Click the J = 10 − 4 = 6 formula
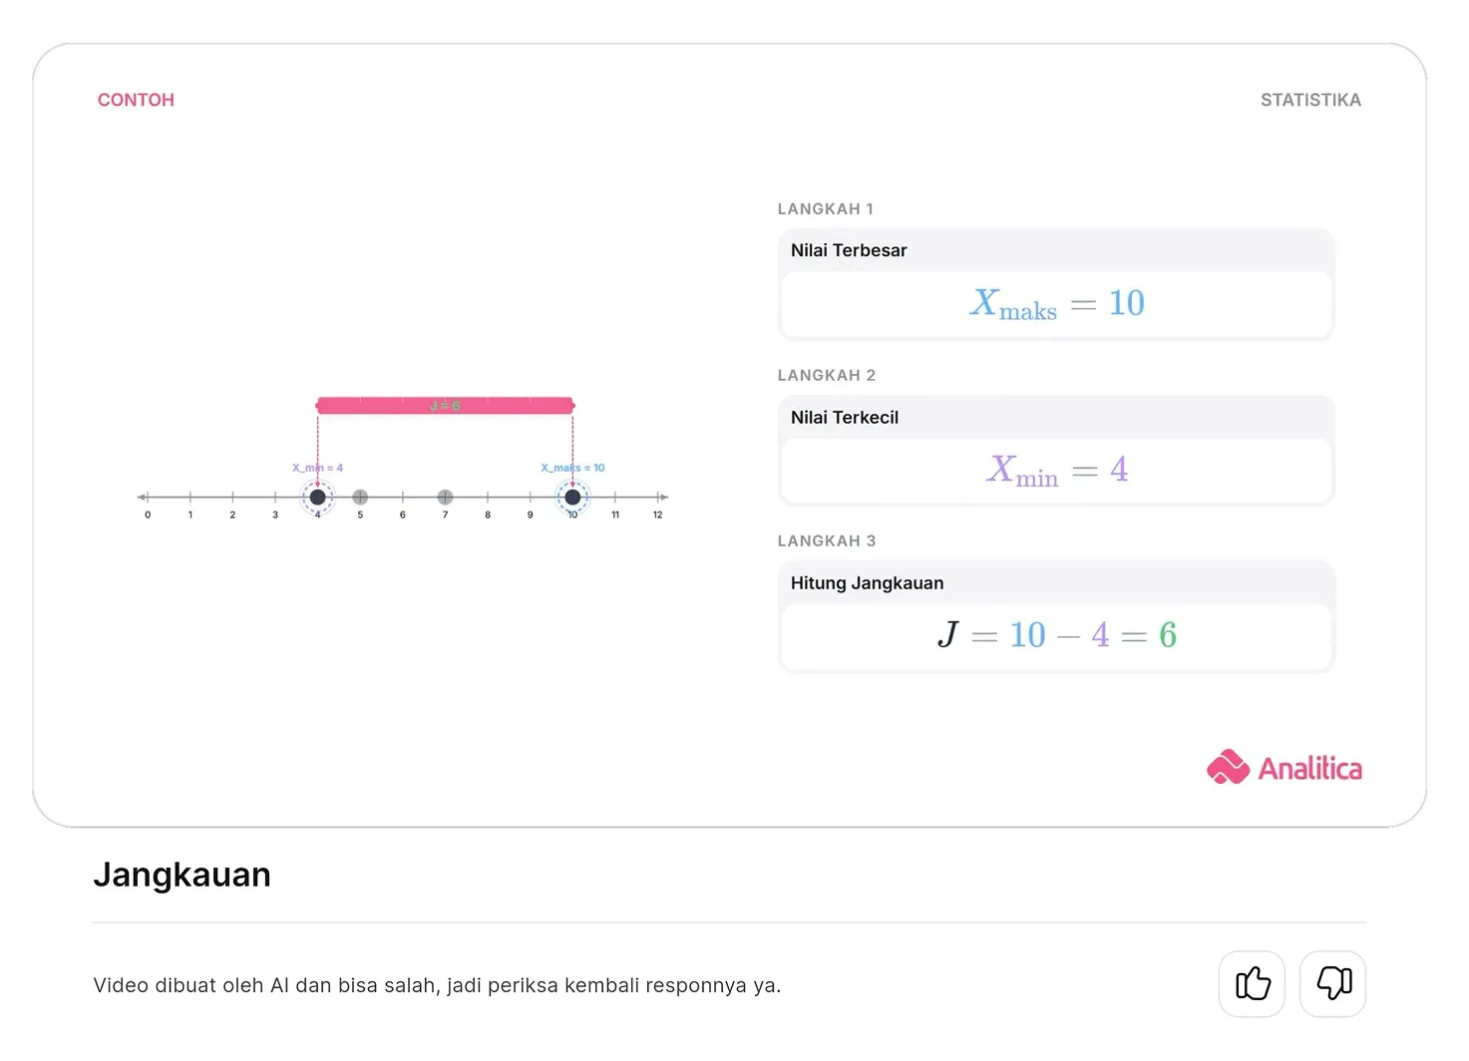1469x1061 pixels. coord(1056,635)
